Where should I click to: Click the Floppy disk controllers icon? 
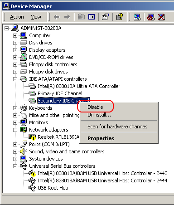tap(24, 64)
